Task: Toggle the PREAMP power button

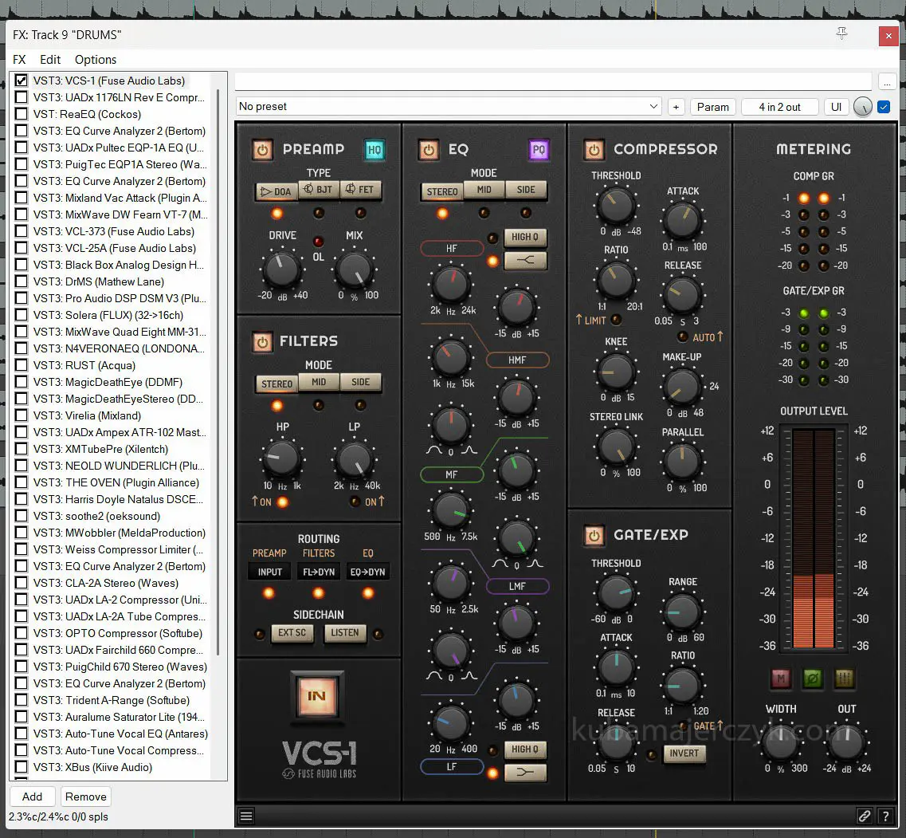Action: pyautogui.click(x=262, y=149)
